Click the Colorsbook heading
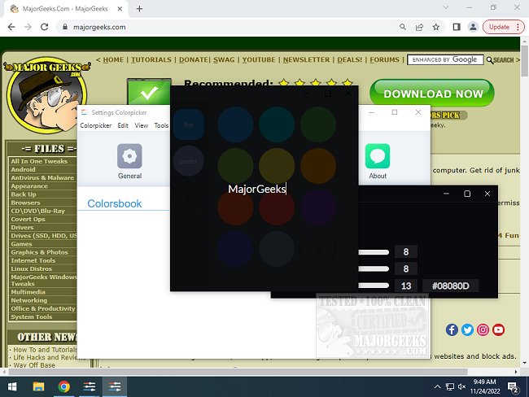Image resolution: width=529 pixels, height=397 pixels. [115, 203]
